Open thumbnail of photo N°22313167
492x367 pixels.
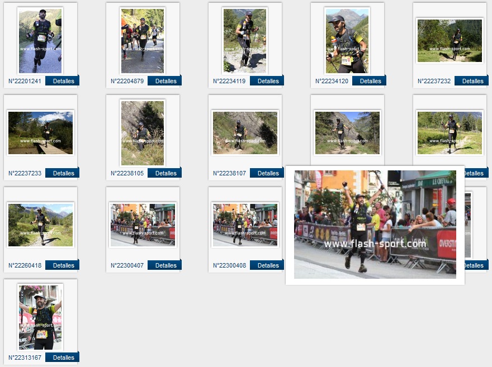click(40, 317)
